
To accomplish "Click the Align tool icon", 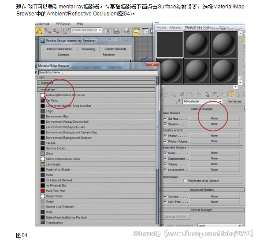I will click(x=116, y=31).
